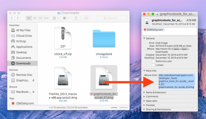Click the Edit Tags toolbar button

click(x=86, y=18)
